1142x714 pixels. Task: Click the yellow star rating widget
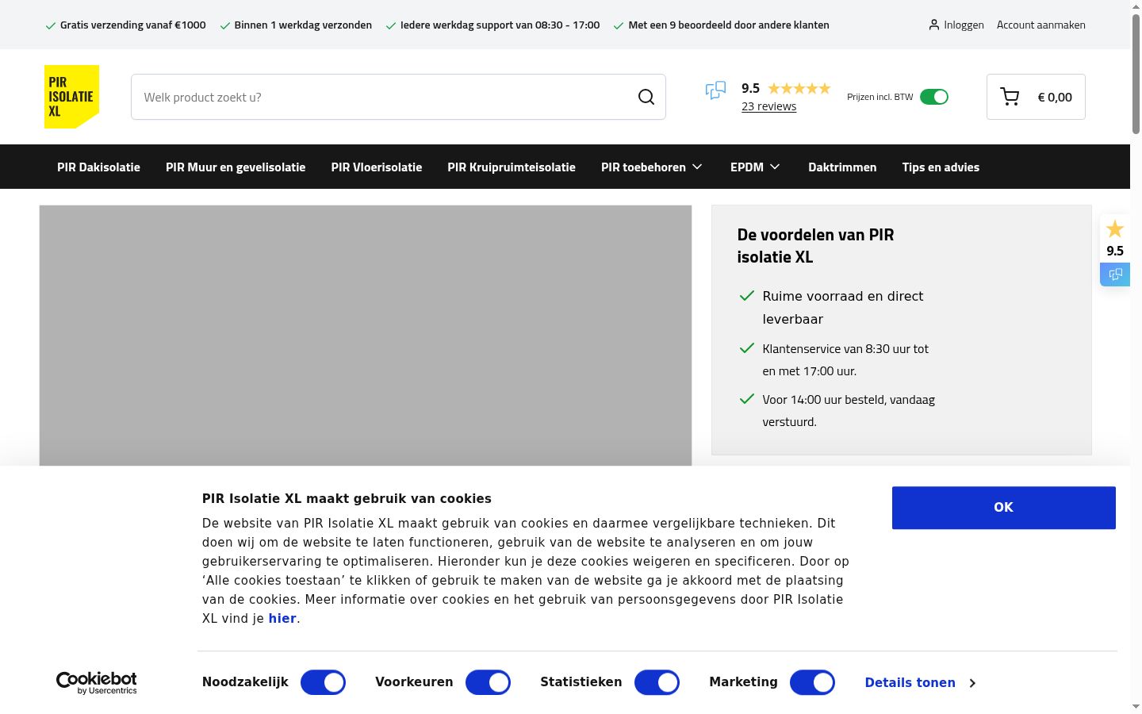click(1115, 229)
